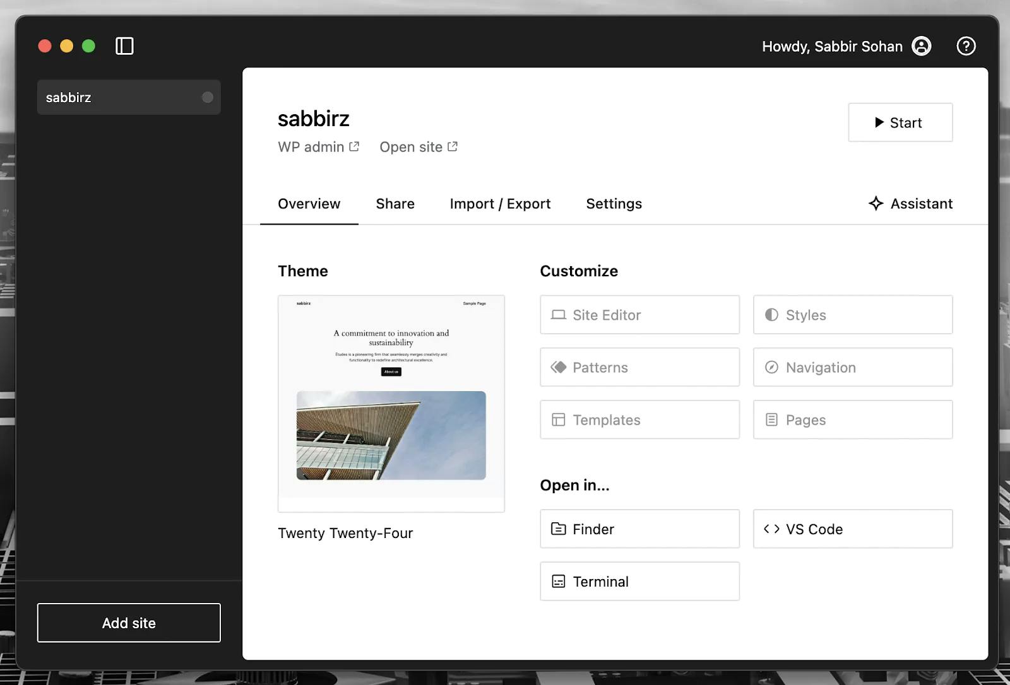Image resolution: width=1010 pixels, height=685 pixels.
Task: Open site folder in Finder
Action: point(639,529)
